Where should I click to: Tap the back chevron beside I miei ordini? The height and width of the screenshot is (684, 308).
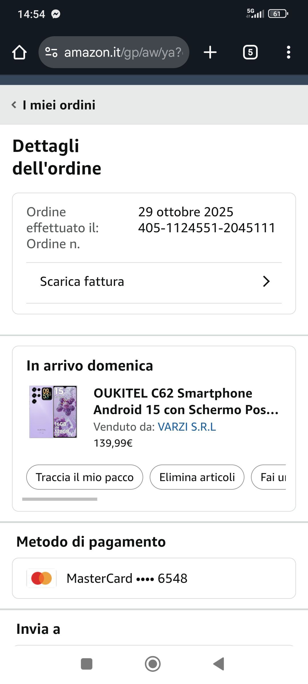(x=14, y=105)
